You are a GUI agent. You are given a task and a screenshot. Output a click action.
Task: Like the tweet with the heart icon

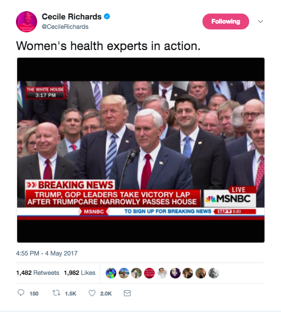click(x=92, y=293)
